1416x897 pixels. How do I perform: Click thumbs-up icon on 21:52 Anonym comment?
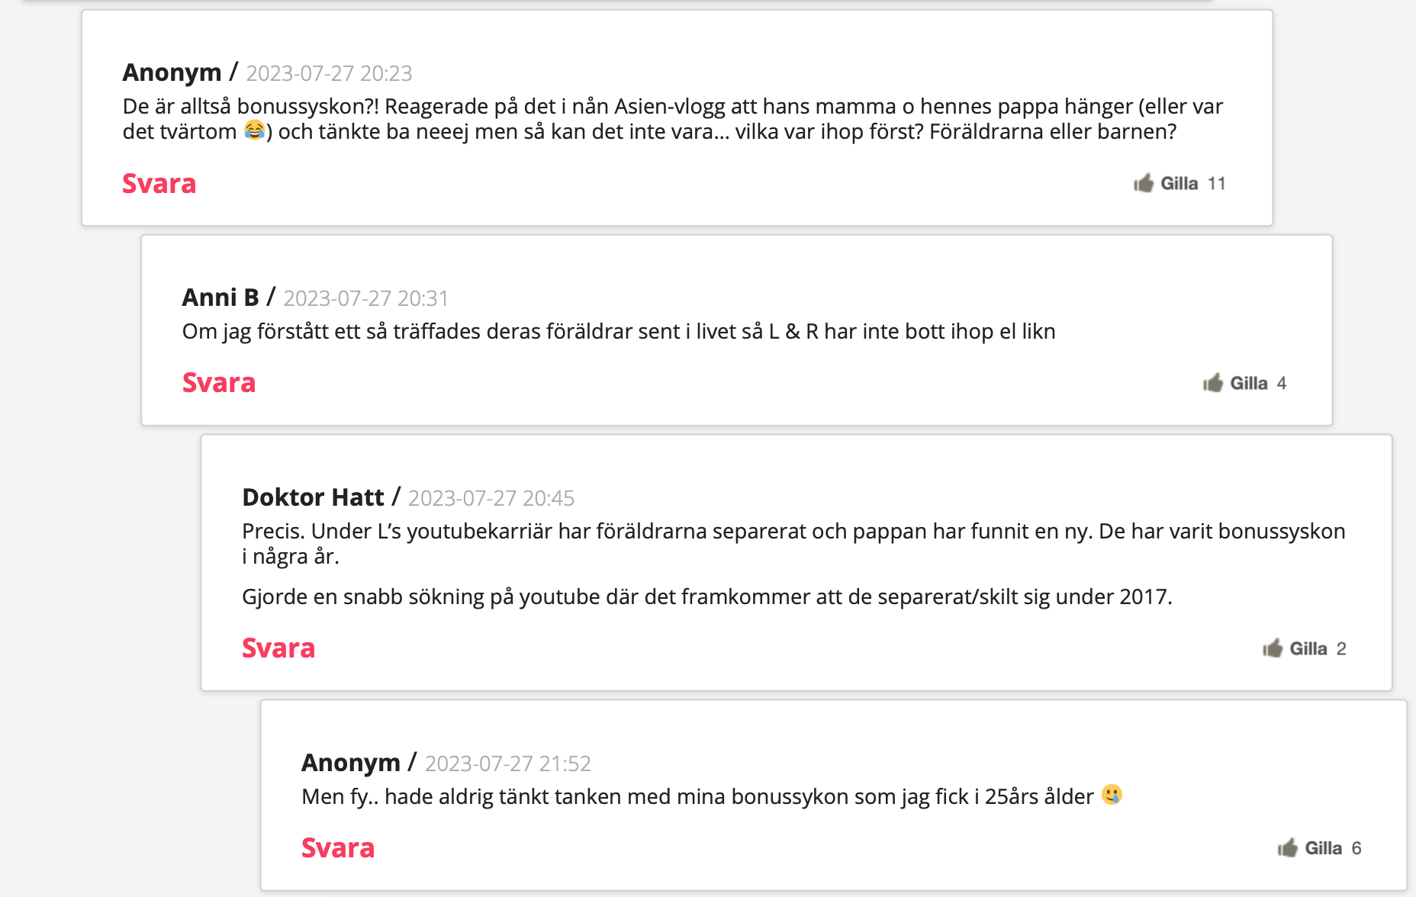click(1288, 848)
